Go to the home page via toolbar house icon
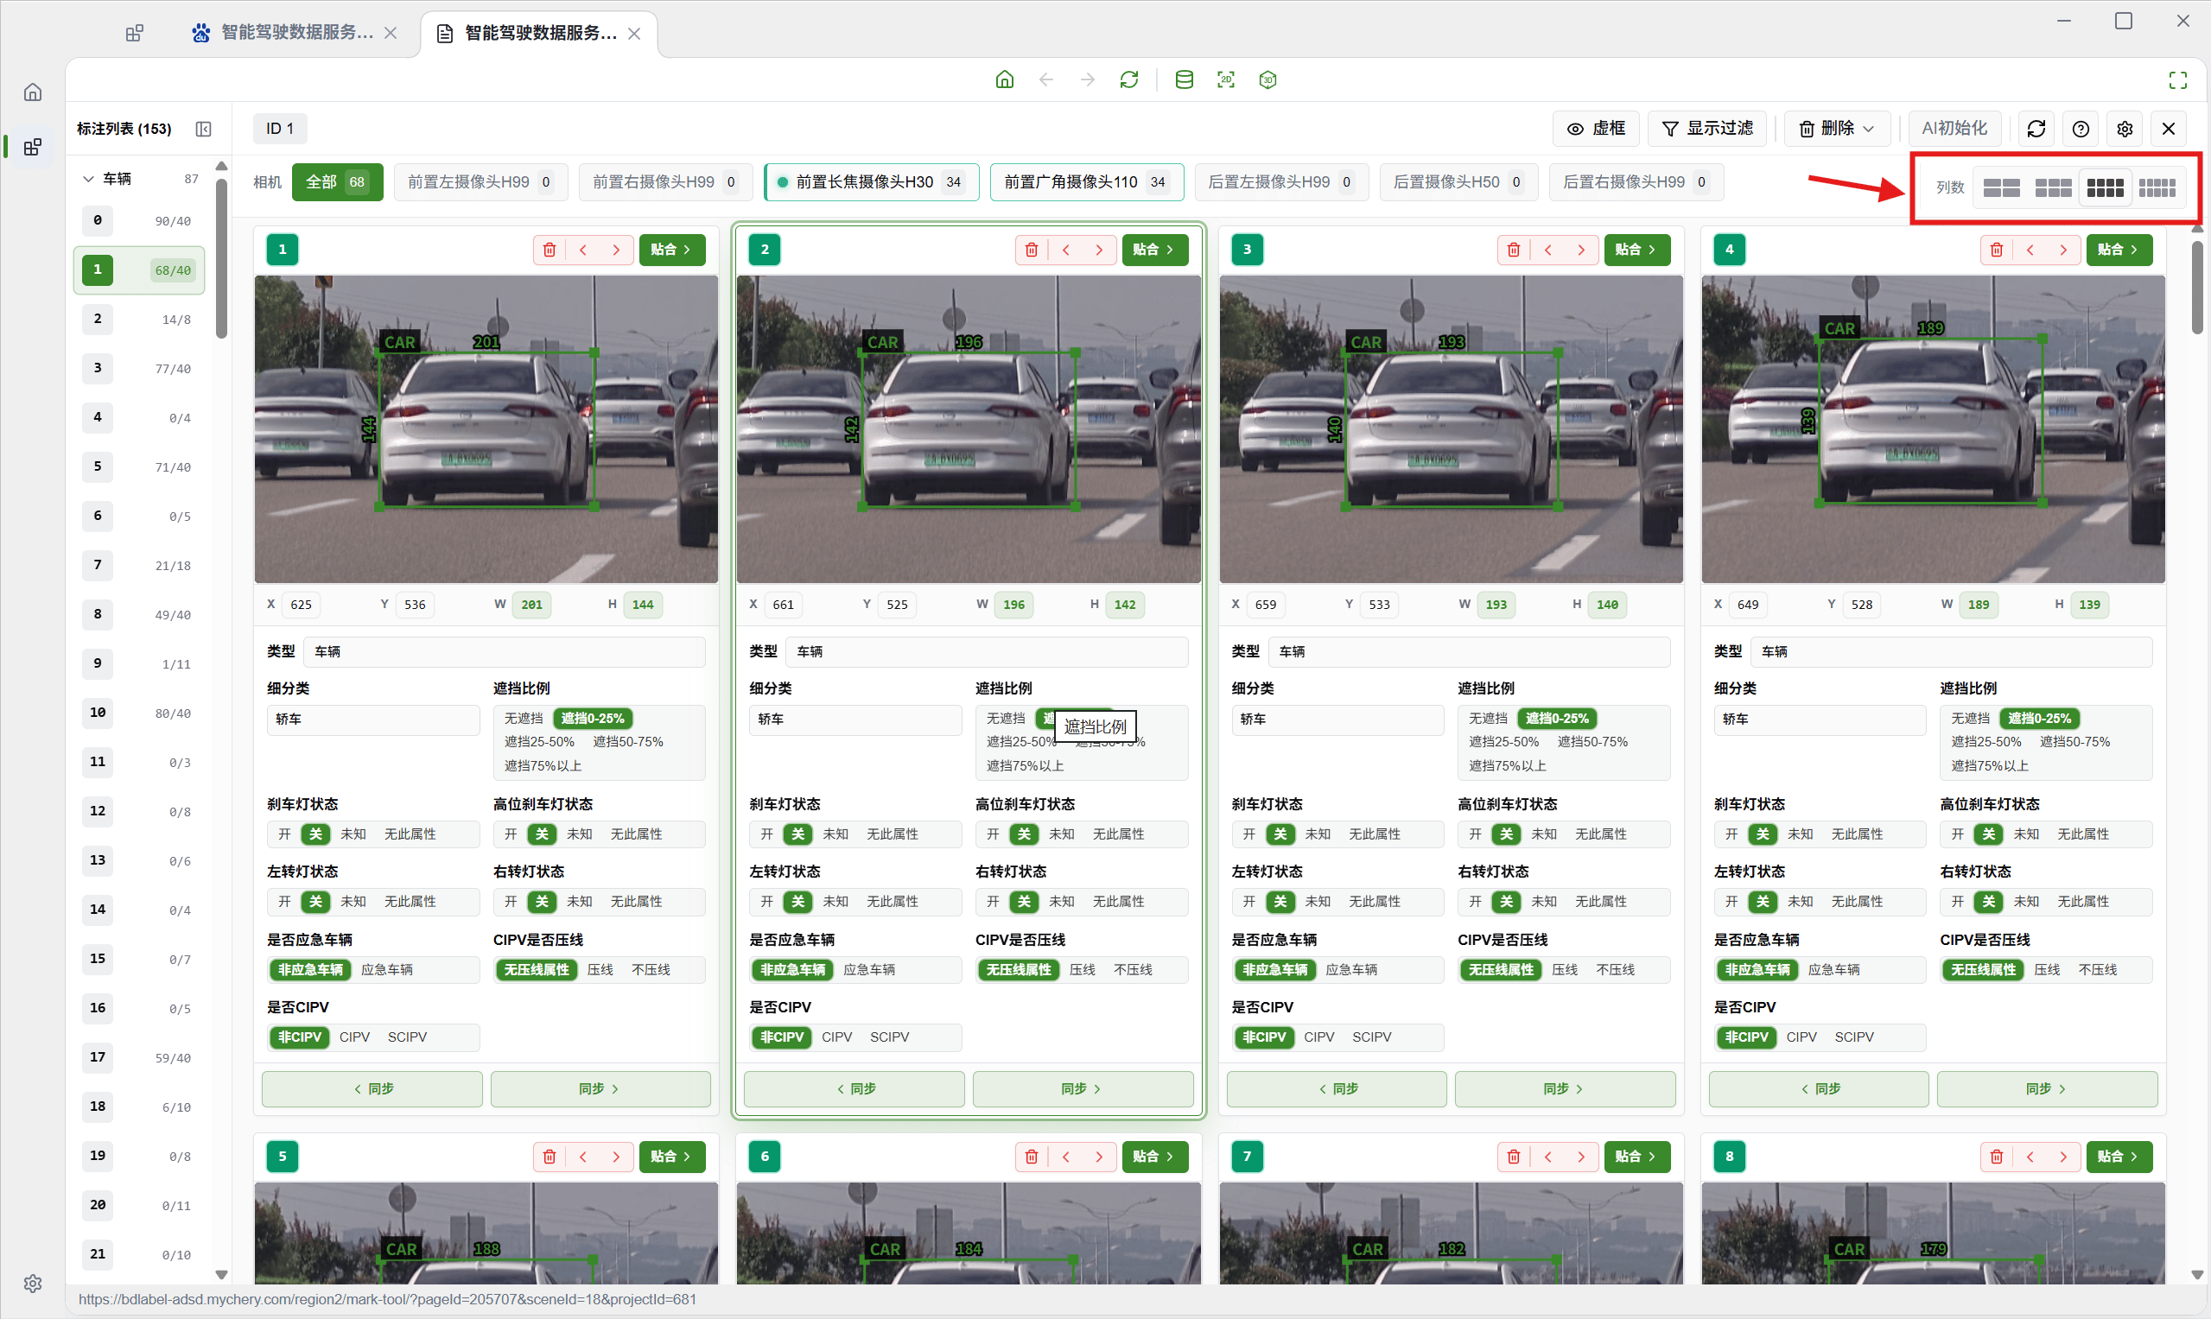The width and height of the screenshot is (2211, 1319). (x=1004, y=80)
